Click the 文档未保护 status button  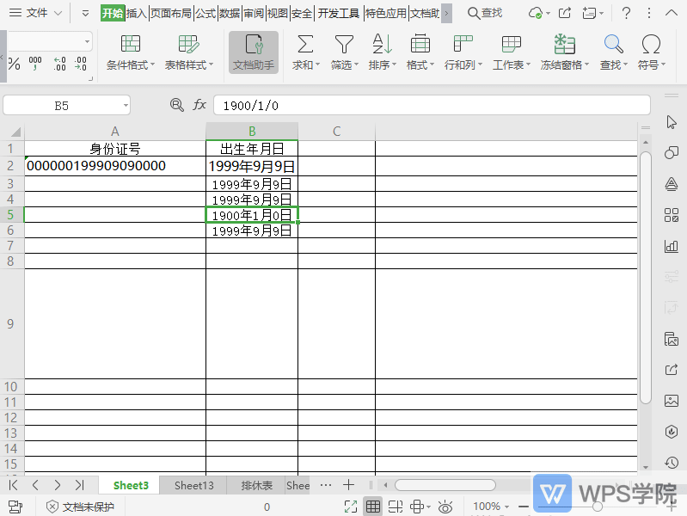pos(80,507)
